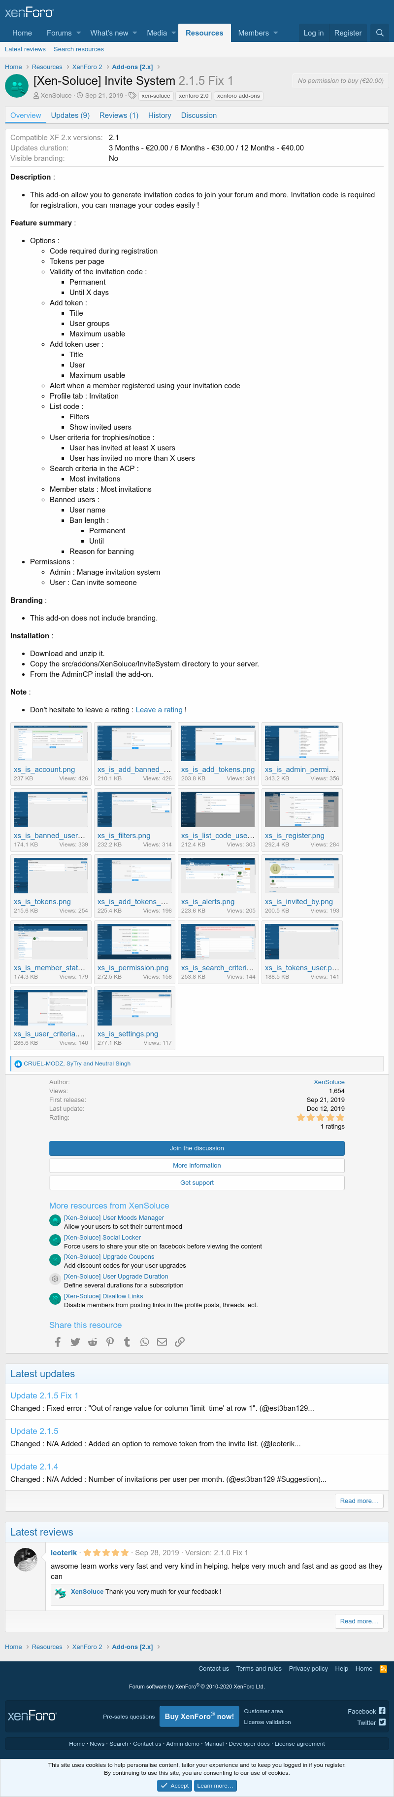
Task: Open Update 2.1.5 Fix 1 link
Action: coord(44,1396)
